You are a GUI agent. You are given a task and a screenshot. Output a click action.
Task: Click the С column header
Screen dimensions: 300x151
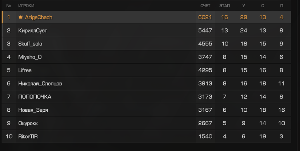click(x=263, y=6)
